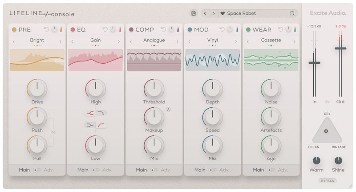356x192 pixels.
Task: Select previous COMP type before Analogue
Action: tap(131, 42)
